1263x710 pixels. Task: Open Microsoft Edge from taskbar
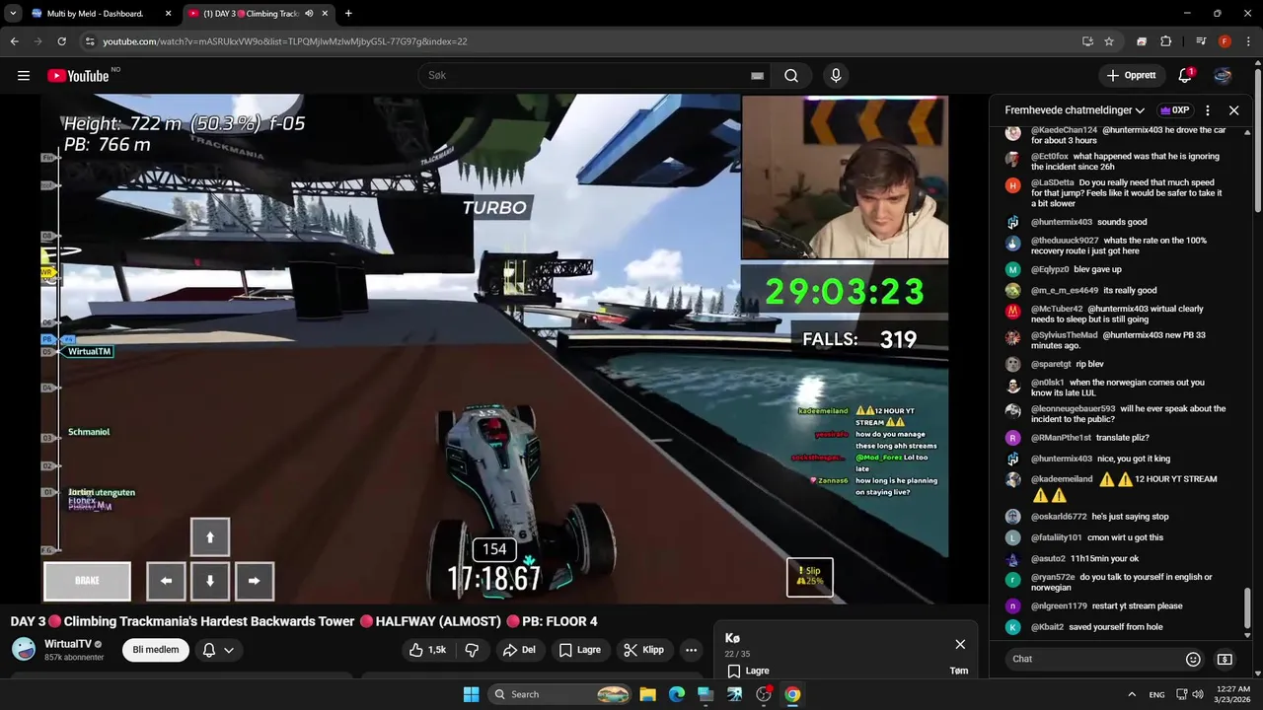point(677,694)
